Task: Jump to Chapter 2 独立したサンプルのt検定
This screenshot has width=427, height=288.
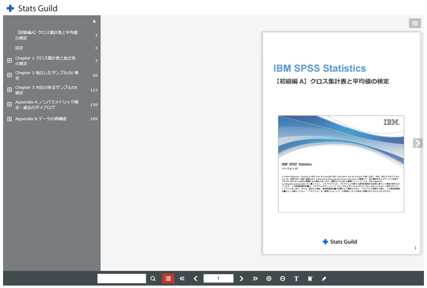Action: [x=47, y=75]
